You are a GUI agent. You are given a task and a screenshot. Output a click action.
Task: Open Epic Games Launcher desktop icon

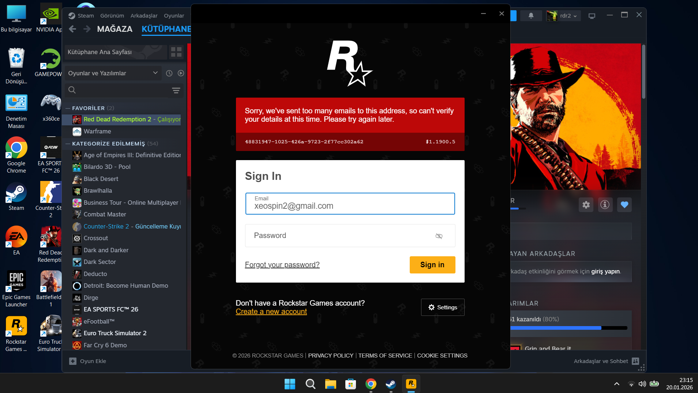pos(16,289)
